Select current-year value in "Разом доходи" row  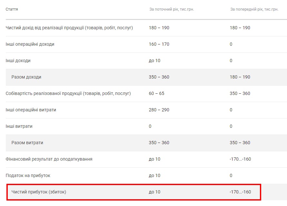159,77
